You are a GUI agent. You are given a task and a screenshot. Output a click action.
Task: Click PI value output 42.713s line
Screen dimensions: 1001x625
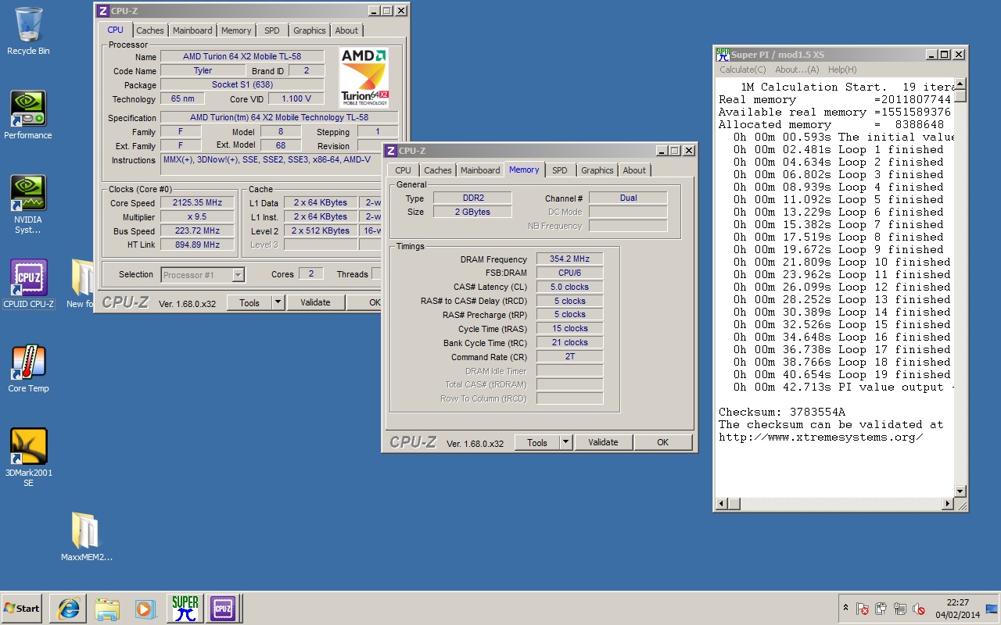pyautogui.click(x=843, y=387)
